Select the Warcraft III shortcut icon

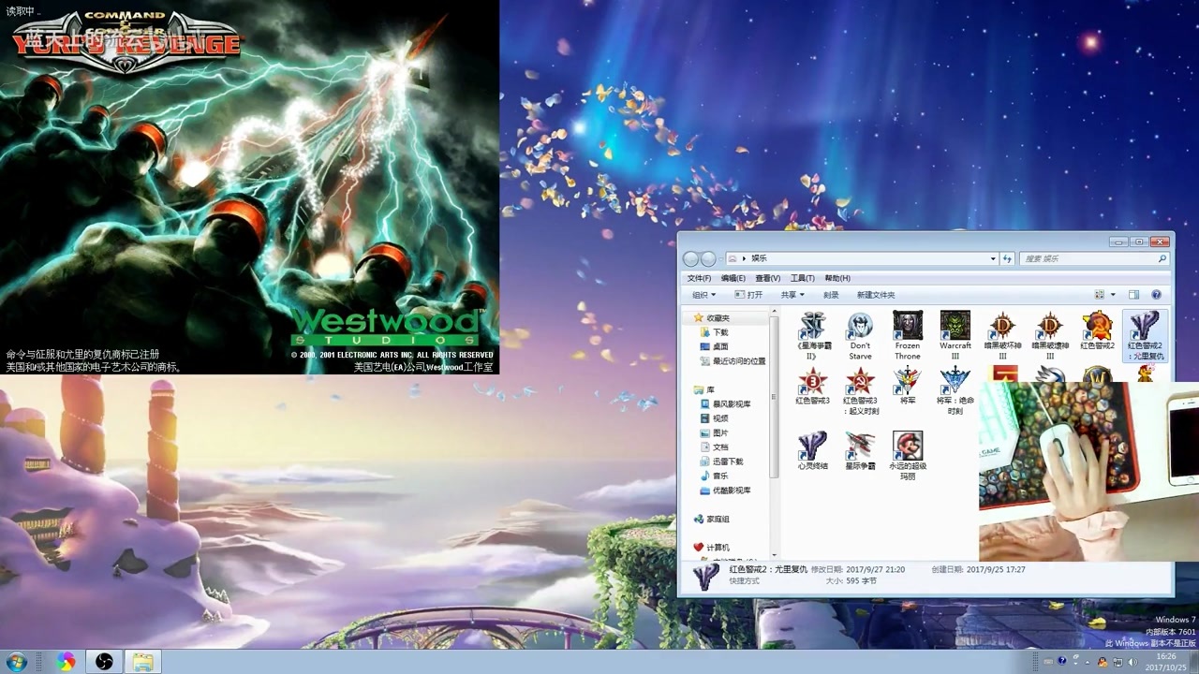click(x=955, y=335)
